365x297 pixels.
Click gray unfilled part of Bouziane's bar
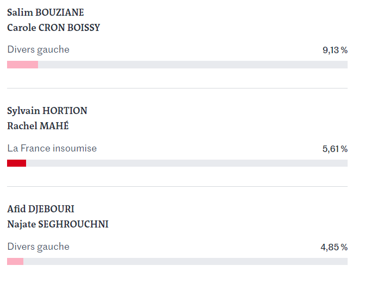pyautogui.click(x=193, y=65)
